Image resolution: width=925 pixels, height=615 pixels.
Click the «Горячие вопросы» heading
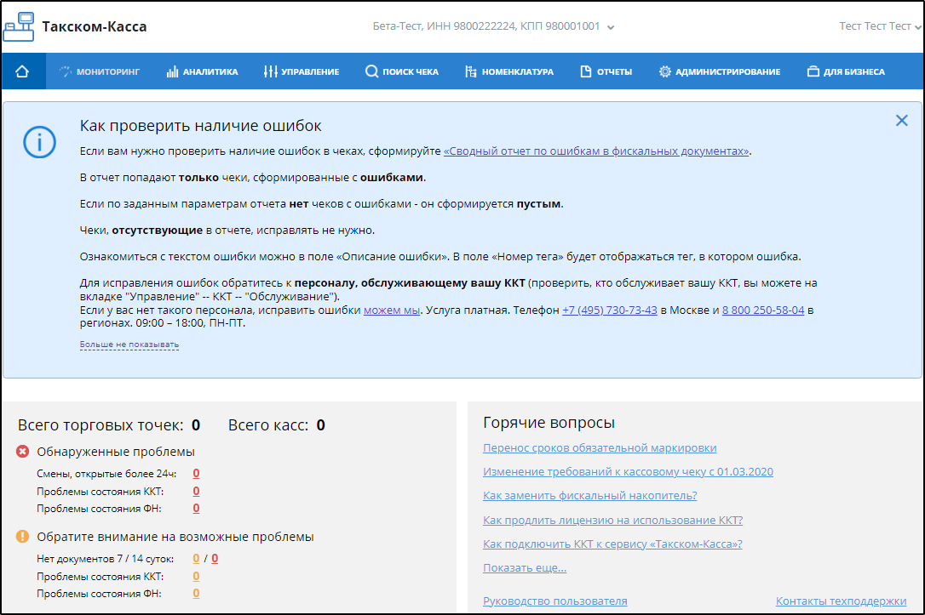point(549,423)
